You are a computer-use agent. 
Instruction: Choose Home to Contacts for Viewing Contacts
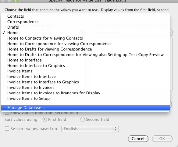click(85, 38)
